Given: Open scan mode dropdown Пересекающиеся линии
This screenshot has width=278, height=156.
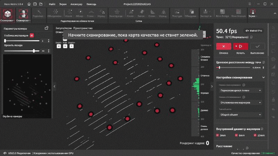Looking at the screenshot, I should pos(240,90).
